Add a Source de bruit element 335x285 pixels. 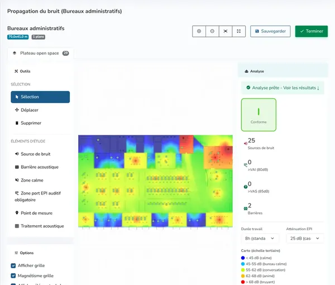[40, 154]
